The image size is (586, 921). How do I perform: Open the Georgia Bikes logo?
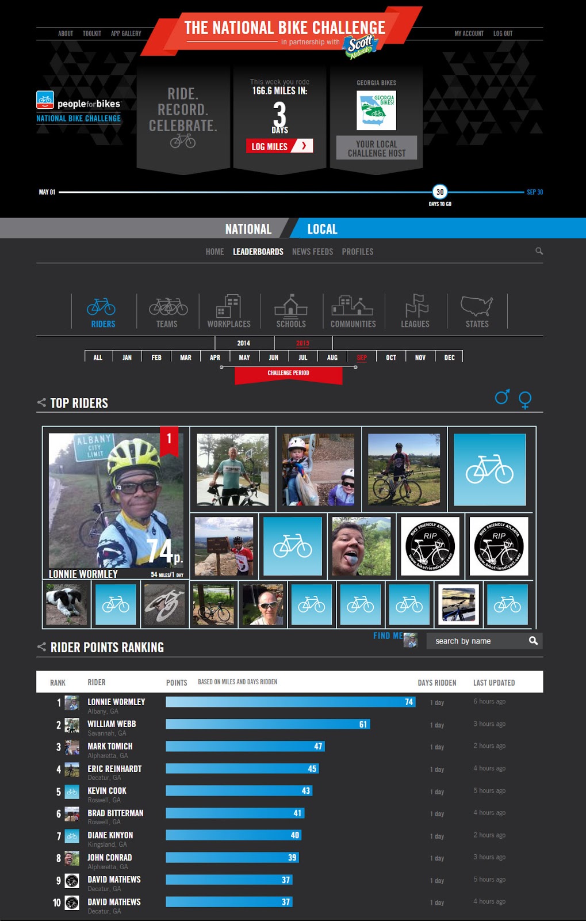[x=376, y=111]
